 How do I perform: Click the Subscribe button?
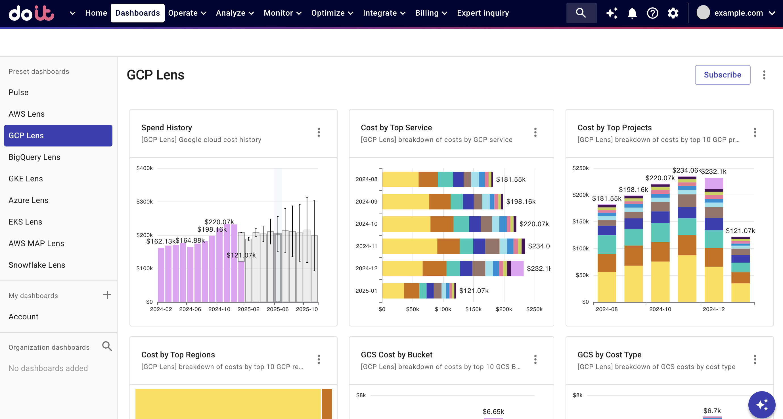pos(723,75)
